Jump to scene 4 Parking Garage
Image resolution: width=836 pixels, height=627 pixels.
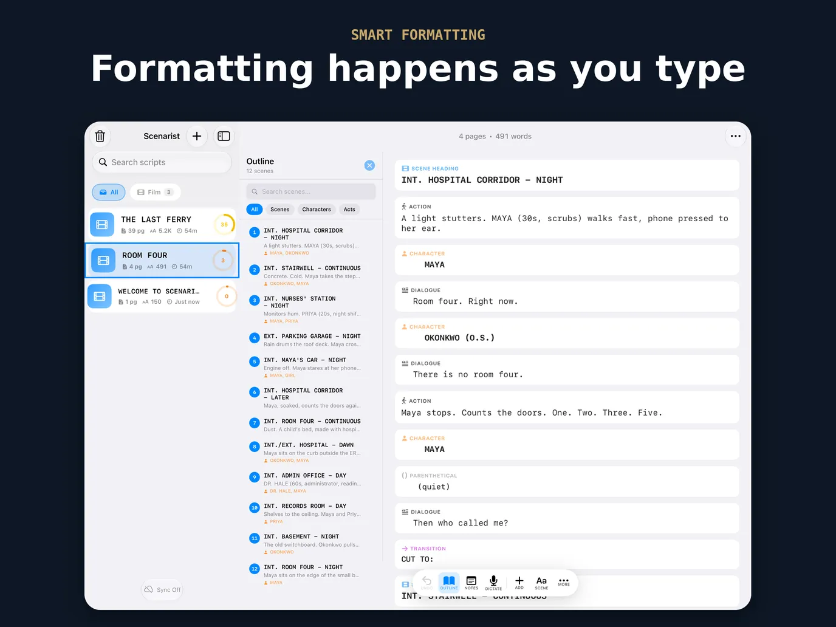[312, 340]
